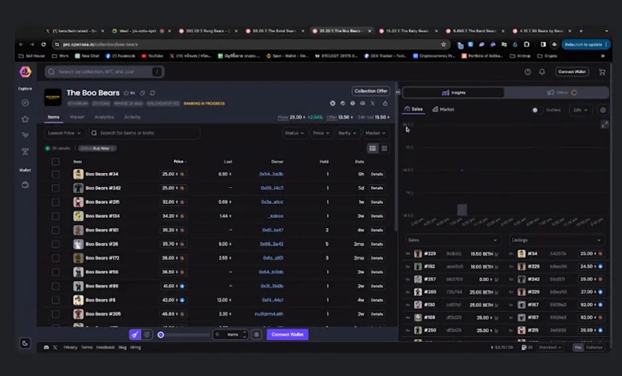Open the shopping cart icon
The image size is (622, 376).
[x=602, y=72]
